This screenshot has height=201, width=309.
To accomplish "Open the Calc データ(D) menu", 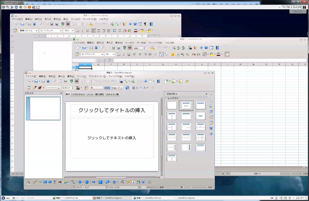I will (141, 43).
